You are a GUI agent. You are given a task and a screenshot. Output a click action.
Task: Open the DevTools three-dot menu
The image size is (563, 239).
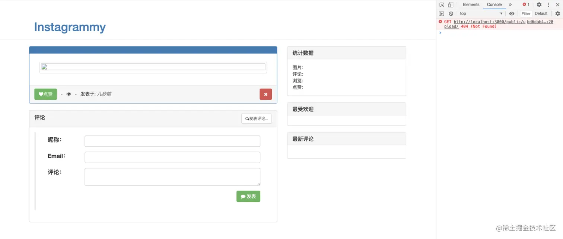pos(548,4)
